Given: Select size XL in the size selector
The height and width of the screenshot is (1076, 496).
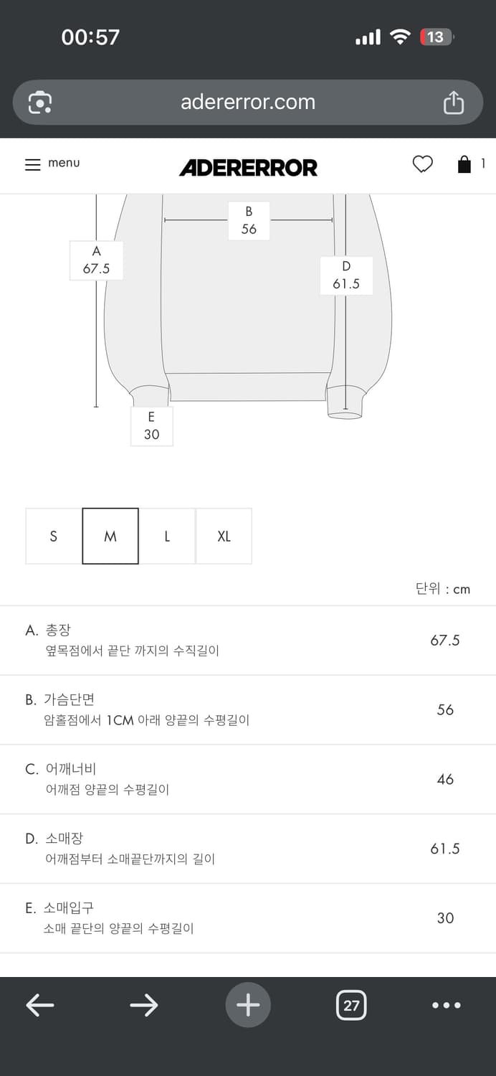Looking at the screenshot, I should 224,536.
